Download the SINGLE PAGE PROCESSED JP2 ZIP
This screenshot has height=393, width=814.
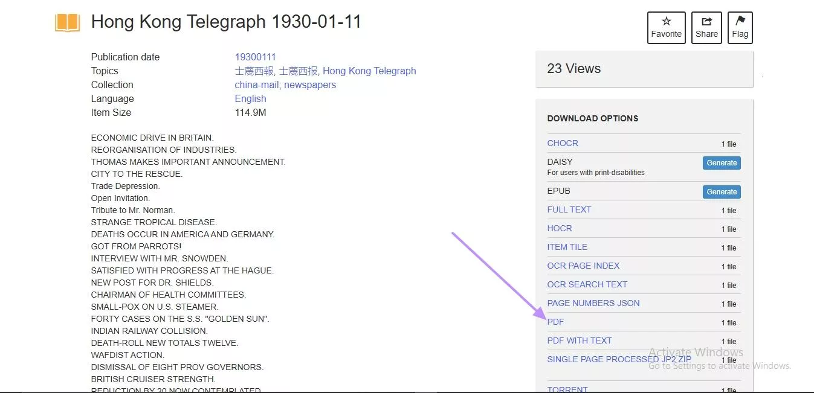tap(618, 359)
